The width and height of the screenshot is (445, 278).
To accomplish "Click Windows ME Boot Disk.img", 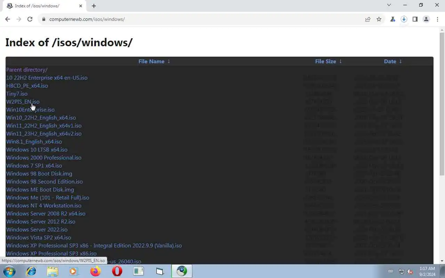I will 40,189.
